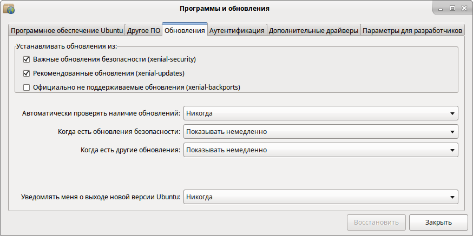
Task: Enable xenial-backports unsupported updates checkbox
Action: pos(27,87)
